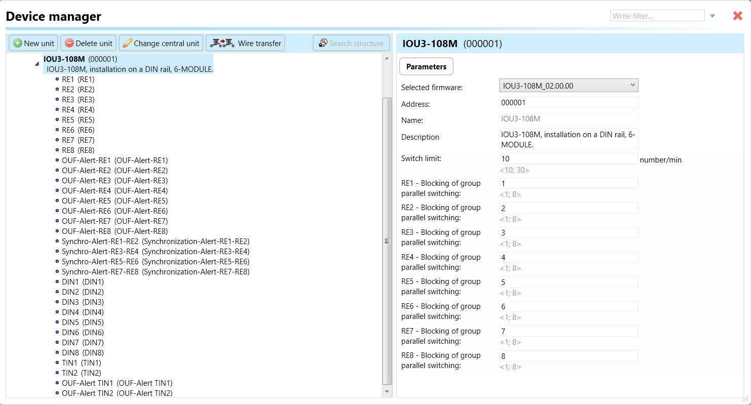Open the filter dropdown arrow
This screenshot has width=751, height=405.
click(x=712, y=16)
